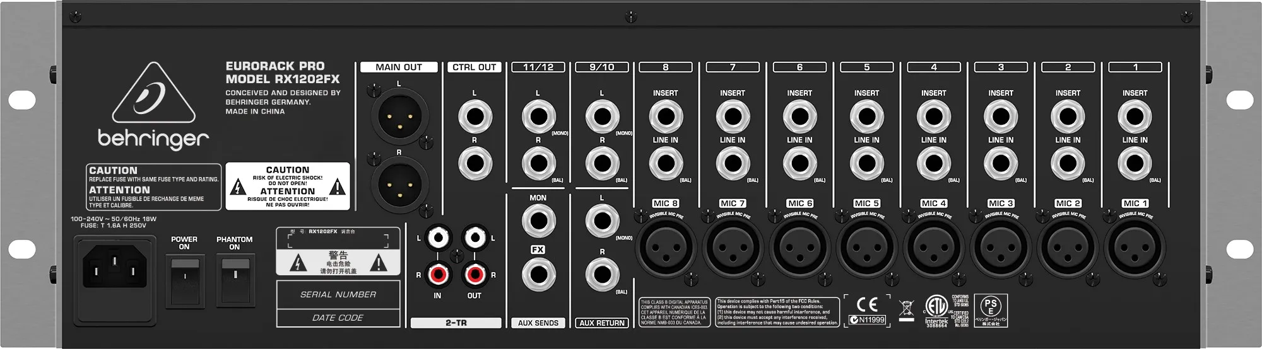Image resolution: width=1262 pixels, height=349 pixels.
Task: Click the DATE CODE field
Action: tap(338, 318)
